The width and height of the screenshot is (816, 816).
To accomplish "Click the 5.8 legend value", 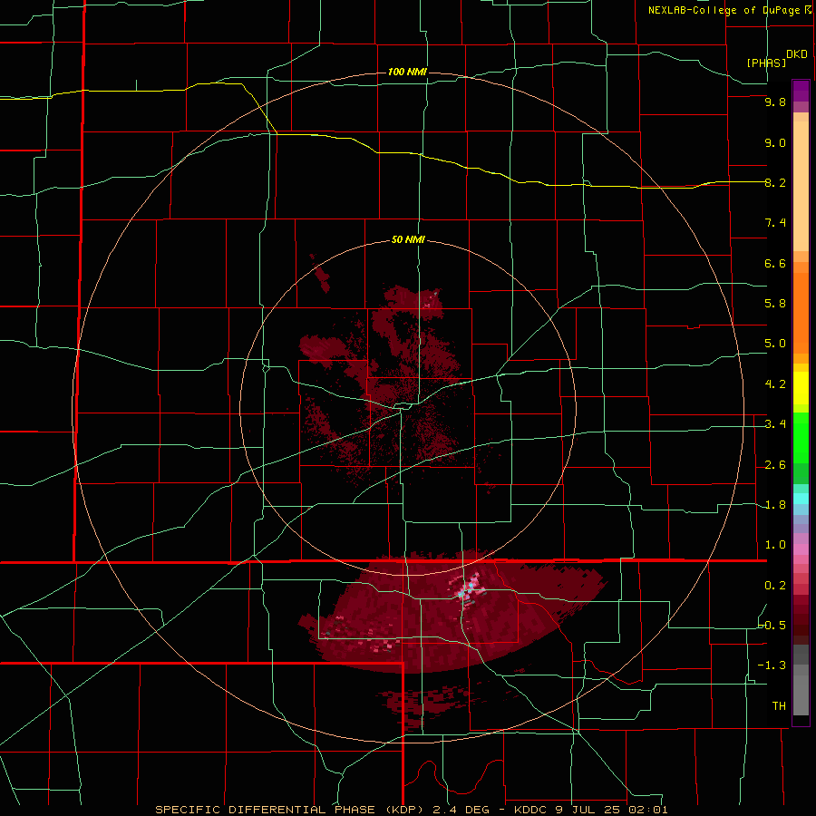I will tap(775, 304).
